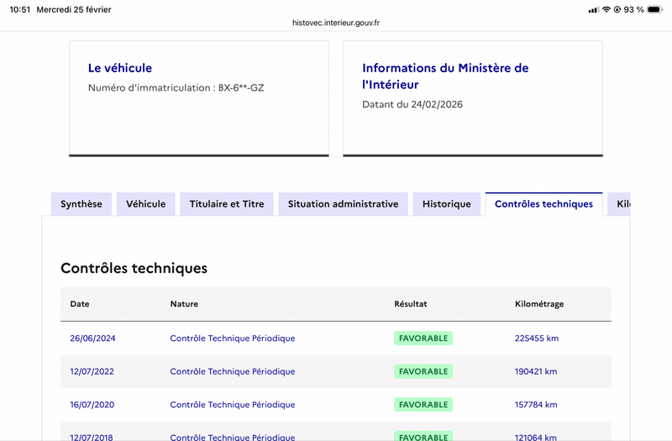The image size is (672, 441).
Task: Tap the Wi-Fi icon in status bar
Action: click(x=606, y=10)
